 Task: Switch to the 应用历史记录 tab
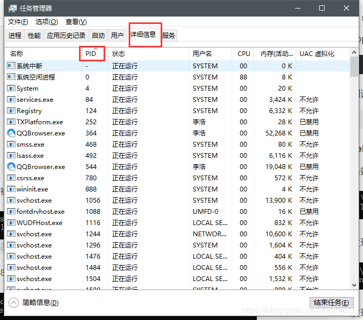click(x=66, y=35)
